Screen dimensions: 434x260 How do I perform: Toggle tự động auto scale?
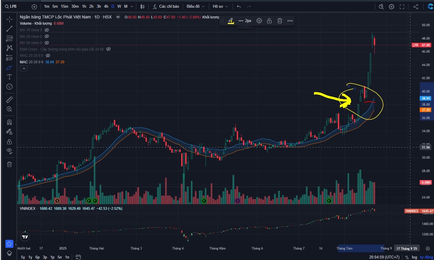click(426, 257)
